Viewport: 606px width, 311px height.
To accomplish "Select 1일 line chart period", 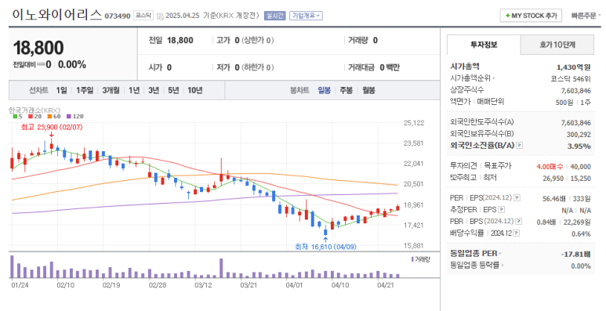I will pos(61,90).
